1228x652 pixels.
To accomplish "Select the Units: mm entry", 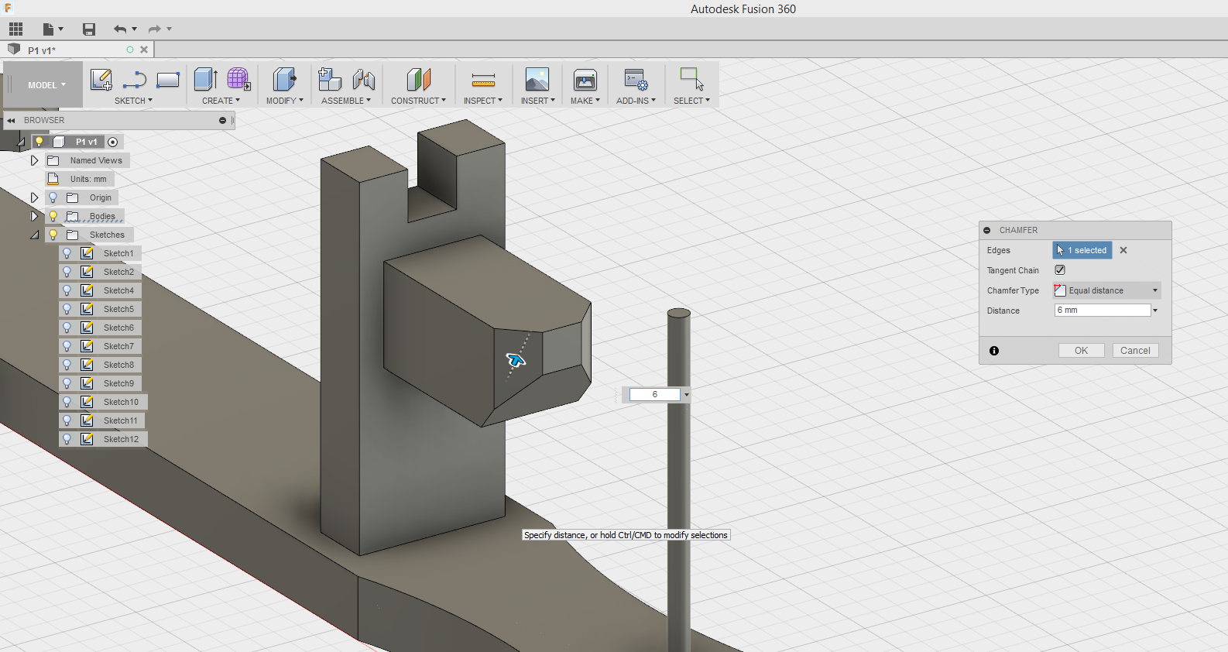I will [x=88, y=179].
